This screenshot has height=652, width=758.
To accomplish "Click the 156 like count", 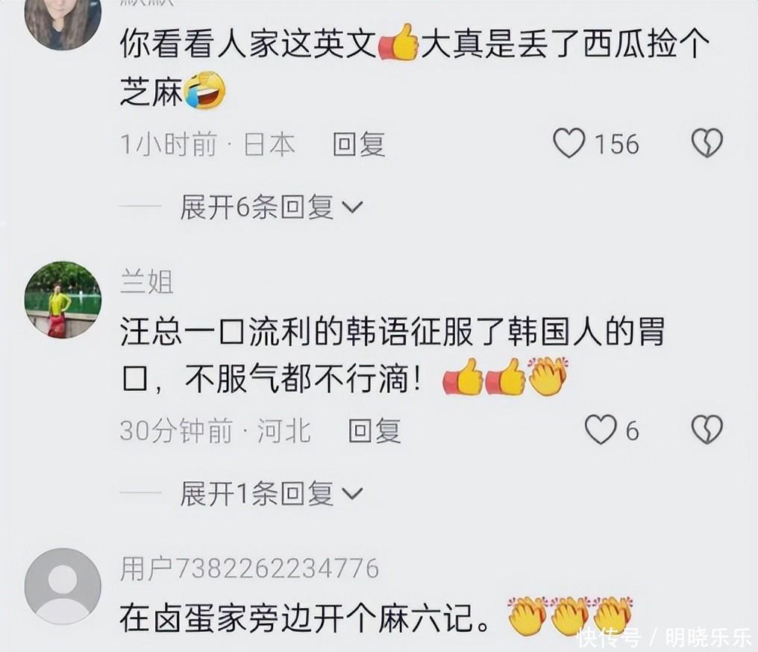I will (x=616, y=144).
